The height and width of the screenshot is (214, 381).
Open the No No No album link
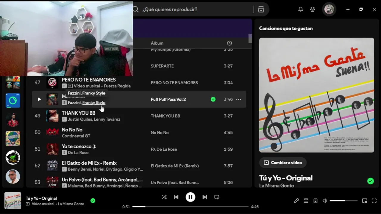[x=160, y=133]
